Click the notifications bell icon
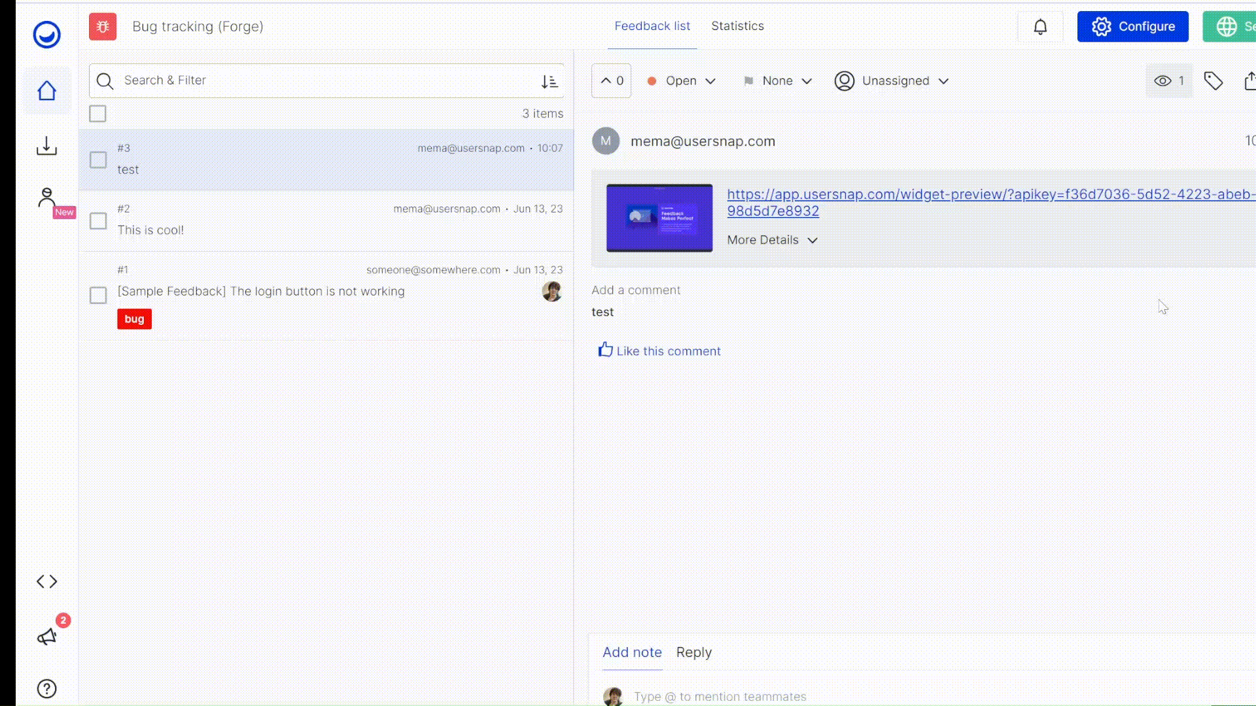Screen dimensions: 1256x706 pyautogui.click(x=1040, y=27)
